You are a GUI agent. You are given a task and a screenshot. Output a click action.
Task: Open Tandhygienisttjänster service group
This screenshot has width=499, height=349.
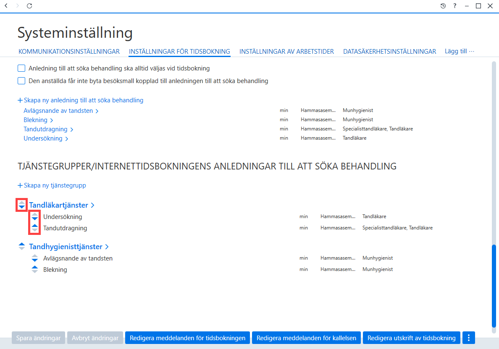66,247
